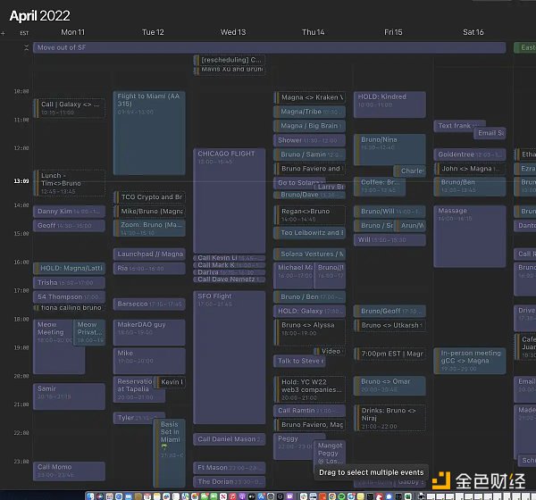Select the Mon 11 day header
The height and width of the screenshot is (500, 536).
73,32
